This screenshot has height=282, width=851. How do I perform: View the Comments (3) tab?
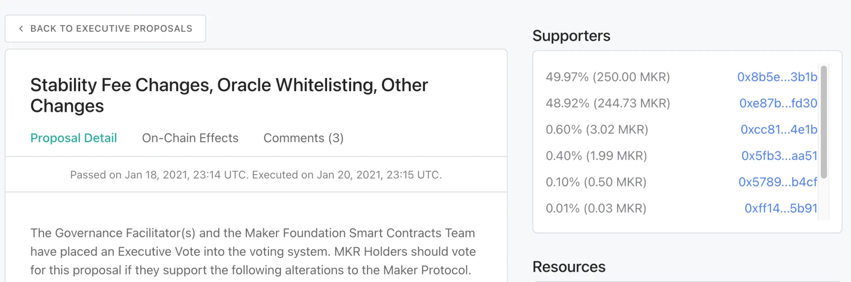click(304, 138)
